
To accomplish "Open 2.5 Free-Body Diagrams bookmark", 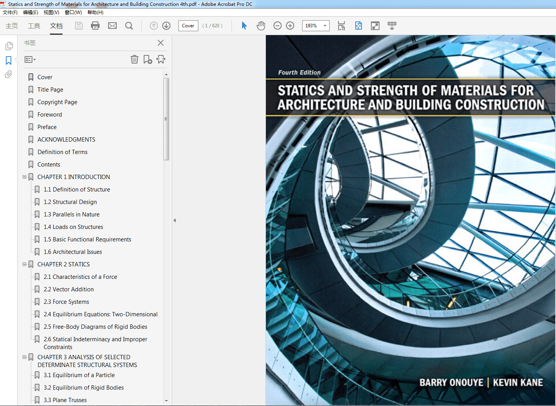I will click(96, 327).
